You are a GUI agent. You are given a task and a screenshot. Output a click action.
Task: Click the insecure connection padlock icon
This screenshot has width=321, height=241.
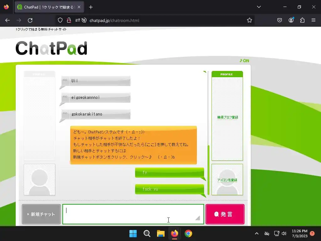click(x=69, y=20)
